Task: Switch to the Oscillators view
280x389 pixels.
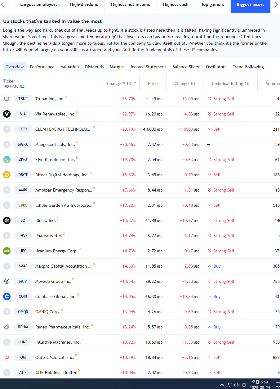Action: click(216, 67)
